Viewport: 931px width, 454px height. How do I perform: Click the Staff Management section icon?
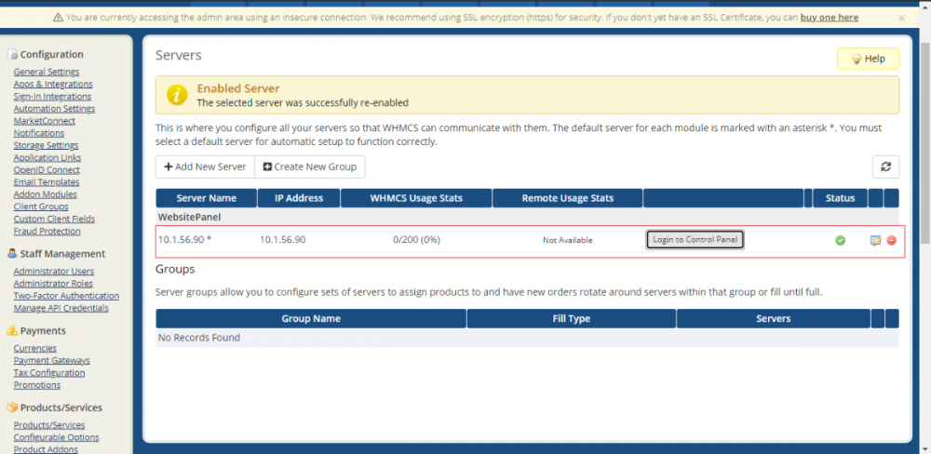pos(12,254)
